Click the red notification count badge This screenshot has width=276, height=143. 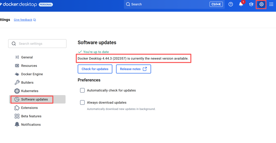(243, 2)
